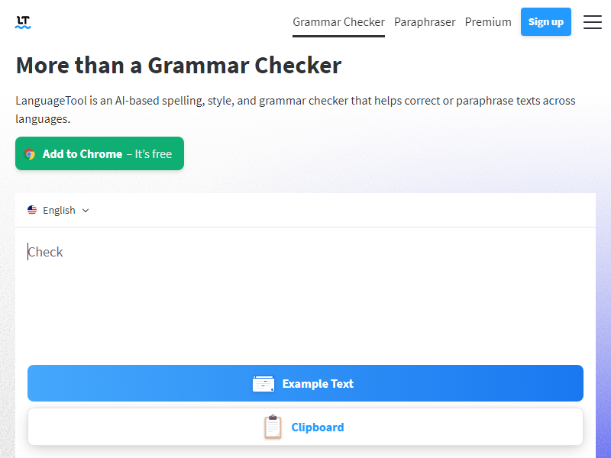Open the Paraphraser tab
The width and height of the screenshot is (611, 458).
[x=425, y=22]
